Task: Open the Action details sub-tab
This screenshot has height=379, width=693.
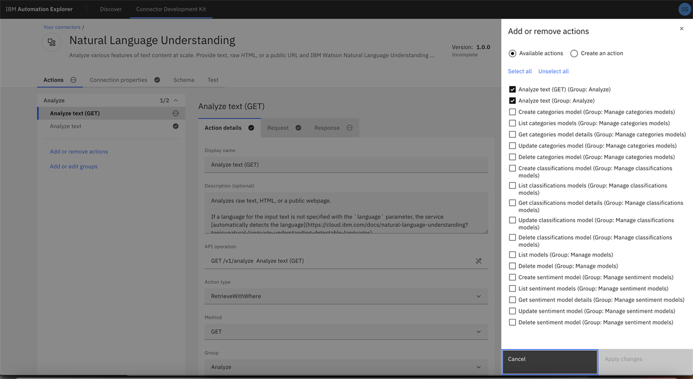Action: coord(229,128)
